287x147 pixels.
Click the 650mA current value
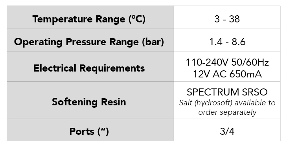point(245,74)
